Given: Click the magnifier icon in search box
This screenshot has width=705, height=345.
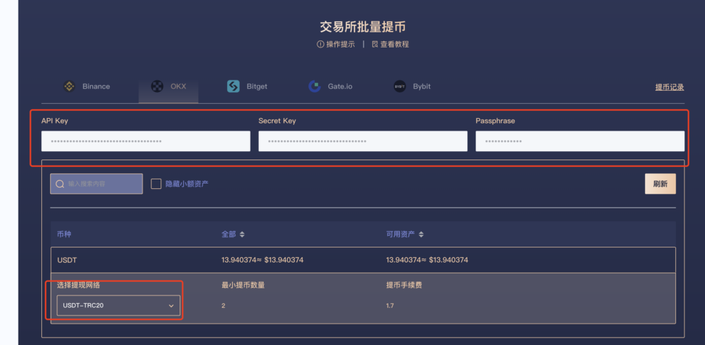Looking at the screenshot, I should 60,184.
